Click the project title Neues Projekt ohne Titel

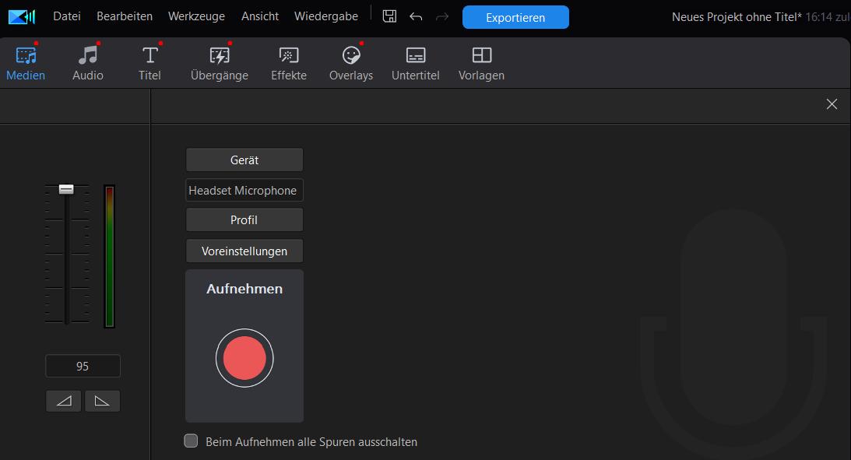tap(737, 17)
